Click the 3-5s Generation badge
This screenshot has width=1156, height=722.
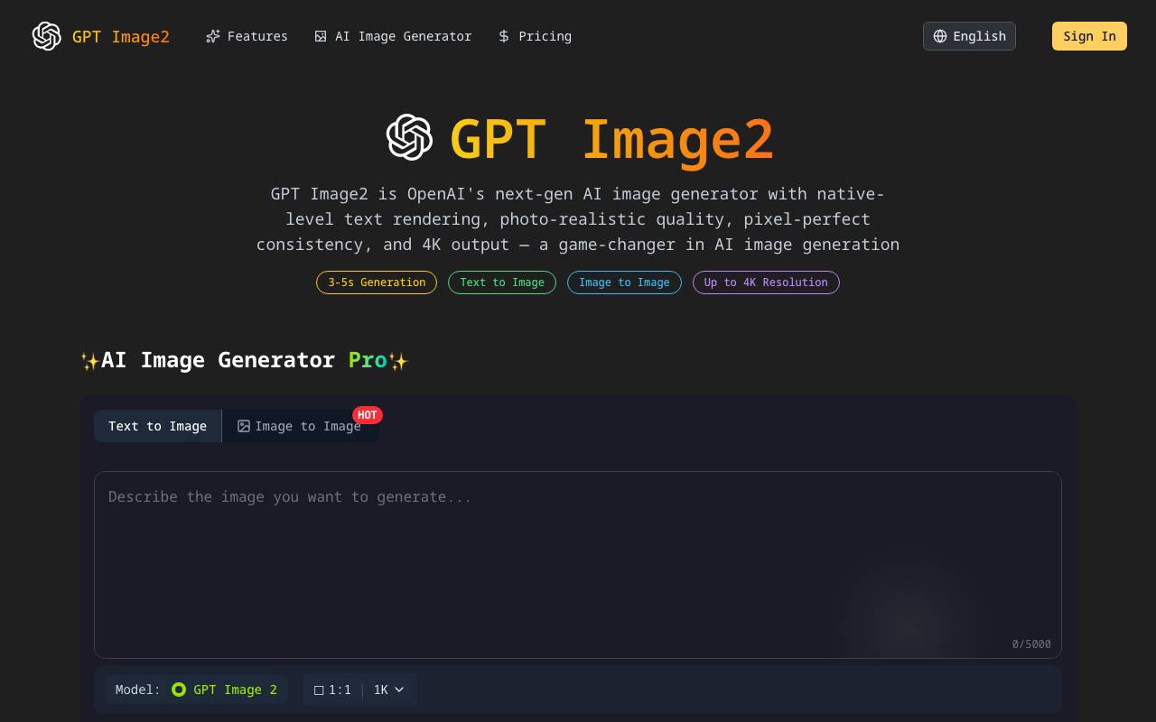pos(377,282)
